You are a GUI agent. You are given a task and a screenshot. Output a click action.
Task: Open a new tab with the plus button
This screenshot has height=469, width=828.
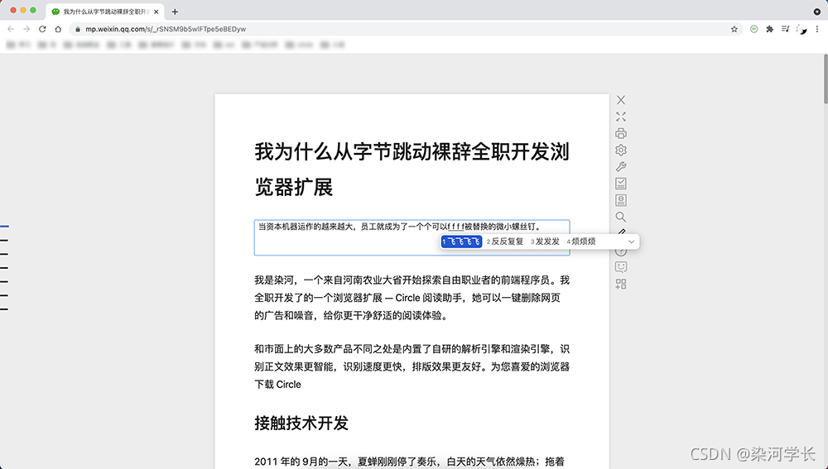tap(175, 12)
